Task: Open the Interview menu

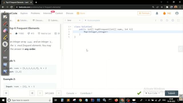Action: click(x=48, y=13)
